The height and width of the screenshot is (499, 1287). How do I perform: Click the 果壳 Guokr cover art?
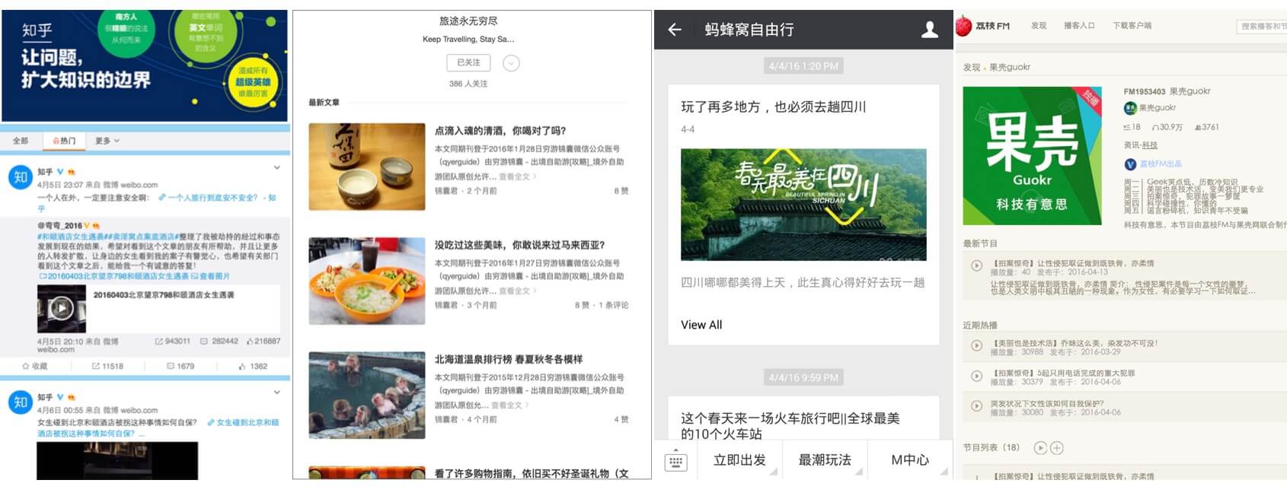(x=1032, y=155)
